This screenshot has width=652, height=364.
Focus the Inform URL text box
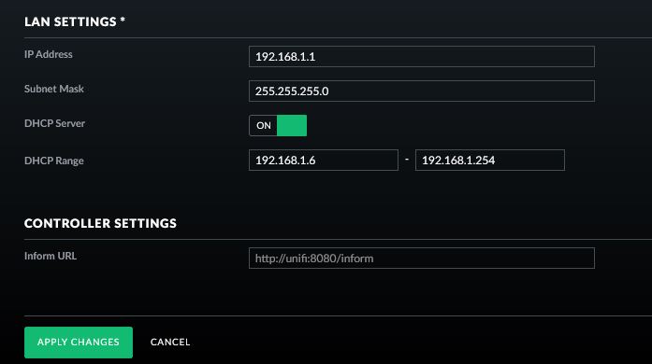tap(422, 259)
